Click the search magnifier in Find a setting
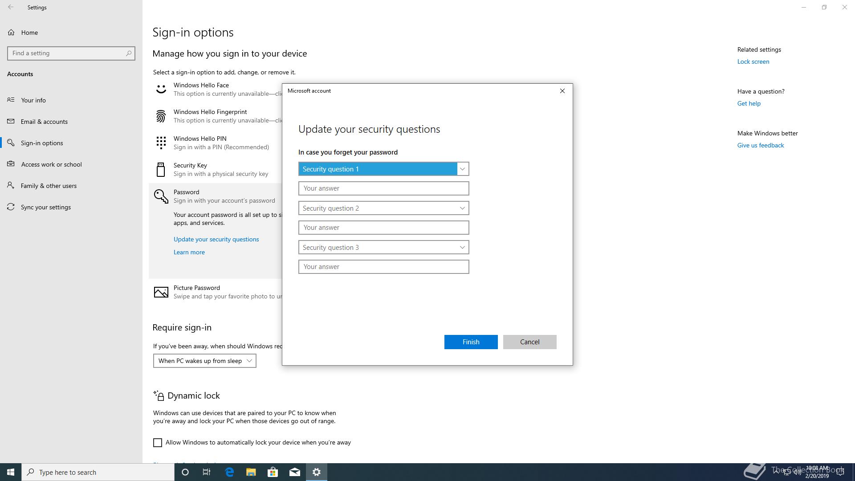 [129, 53]
